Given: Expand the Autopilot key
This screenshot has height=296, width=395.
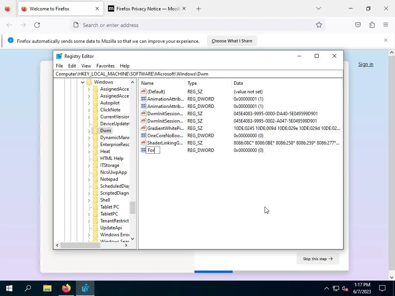Looking at the screenshot, I should point(89,103).
